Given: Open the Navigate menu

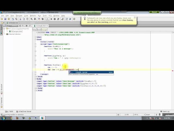Looking at the screenshot, I should 19,16.
